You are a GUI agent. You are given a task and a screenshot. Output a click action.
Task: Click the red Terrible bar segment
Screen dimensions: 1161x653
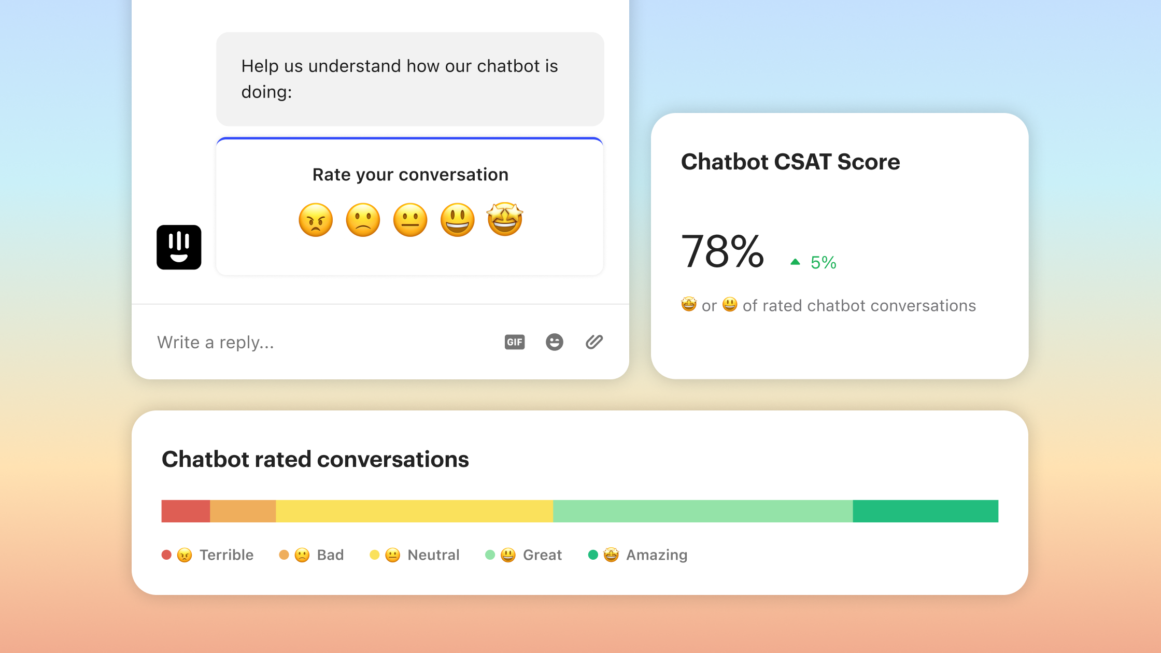[x=186, y=511]
